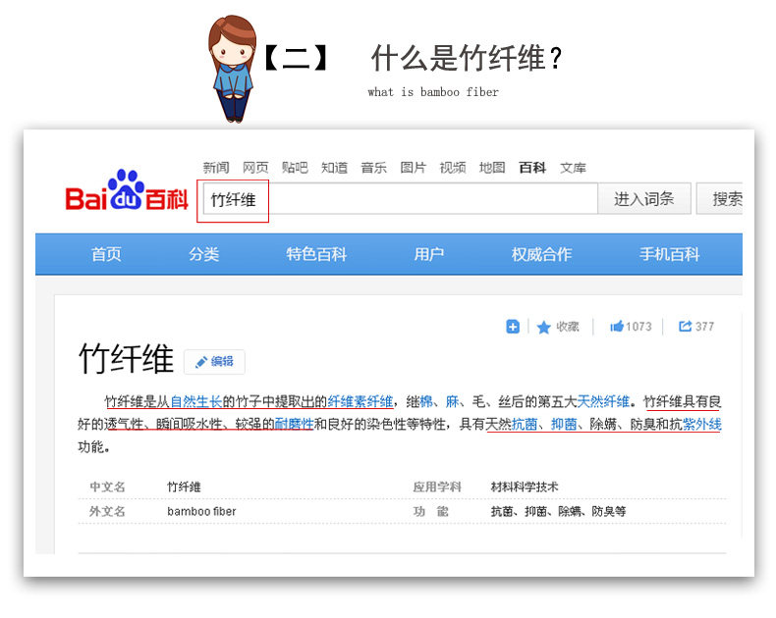
Task: Follow the 麻 hyperlink
Action: (452, 401)
